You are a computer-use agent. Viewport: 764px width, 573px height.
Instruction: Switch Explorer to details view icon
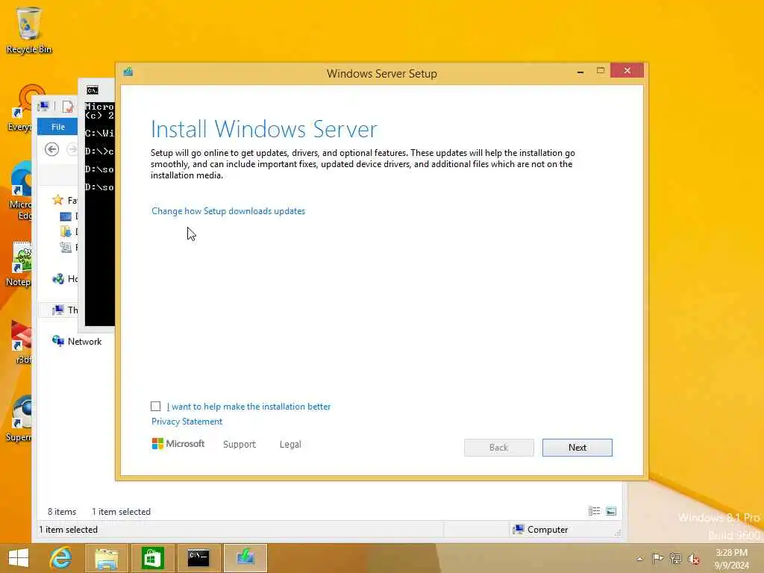click(x=594, y=511)
